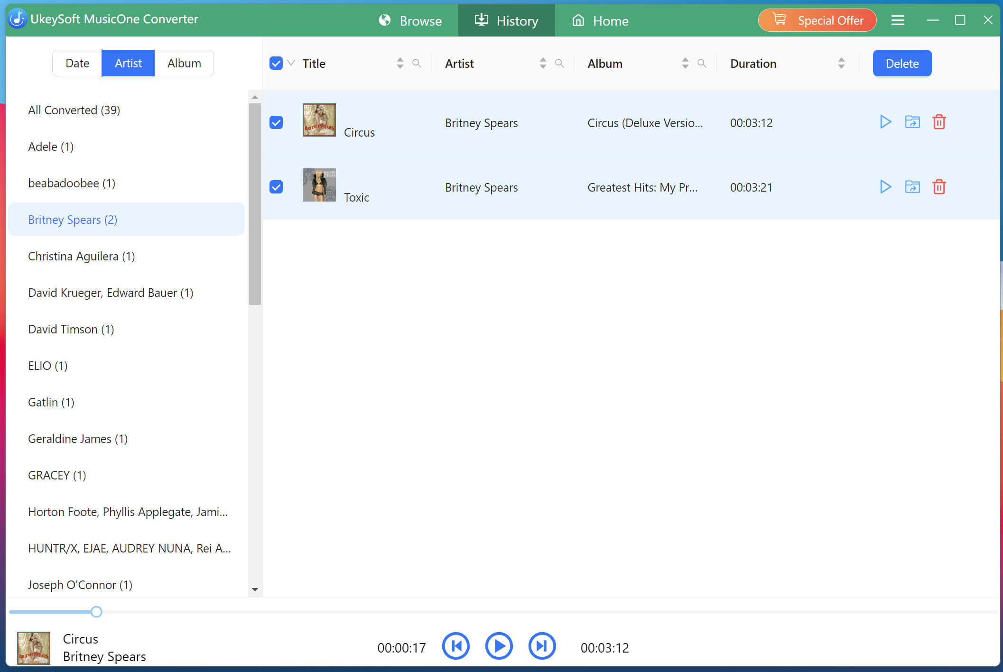
Task: Click the artist list scrollbar thumb
Action: coord(255,204)
